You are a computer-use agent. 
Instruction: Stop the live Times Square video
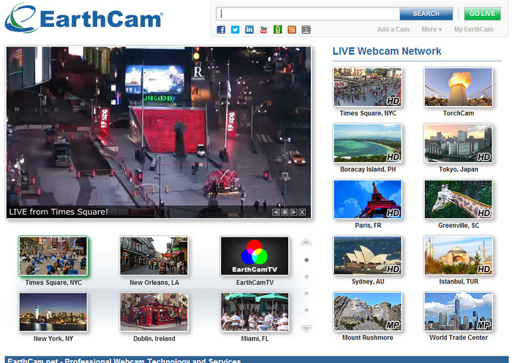coord(285,212)
